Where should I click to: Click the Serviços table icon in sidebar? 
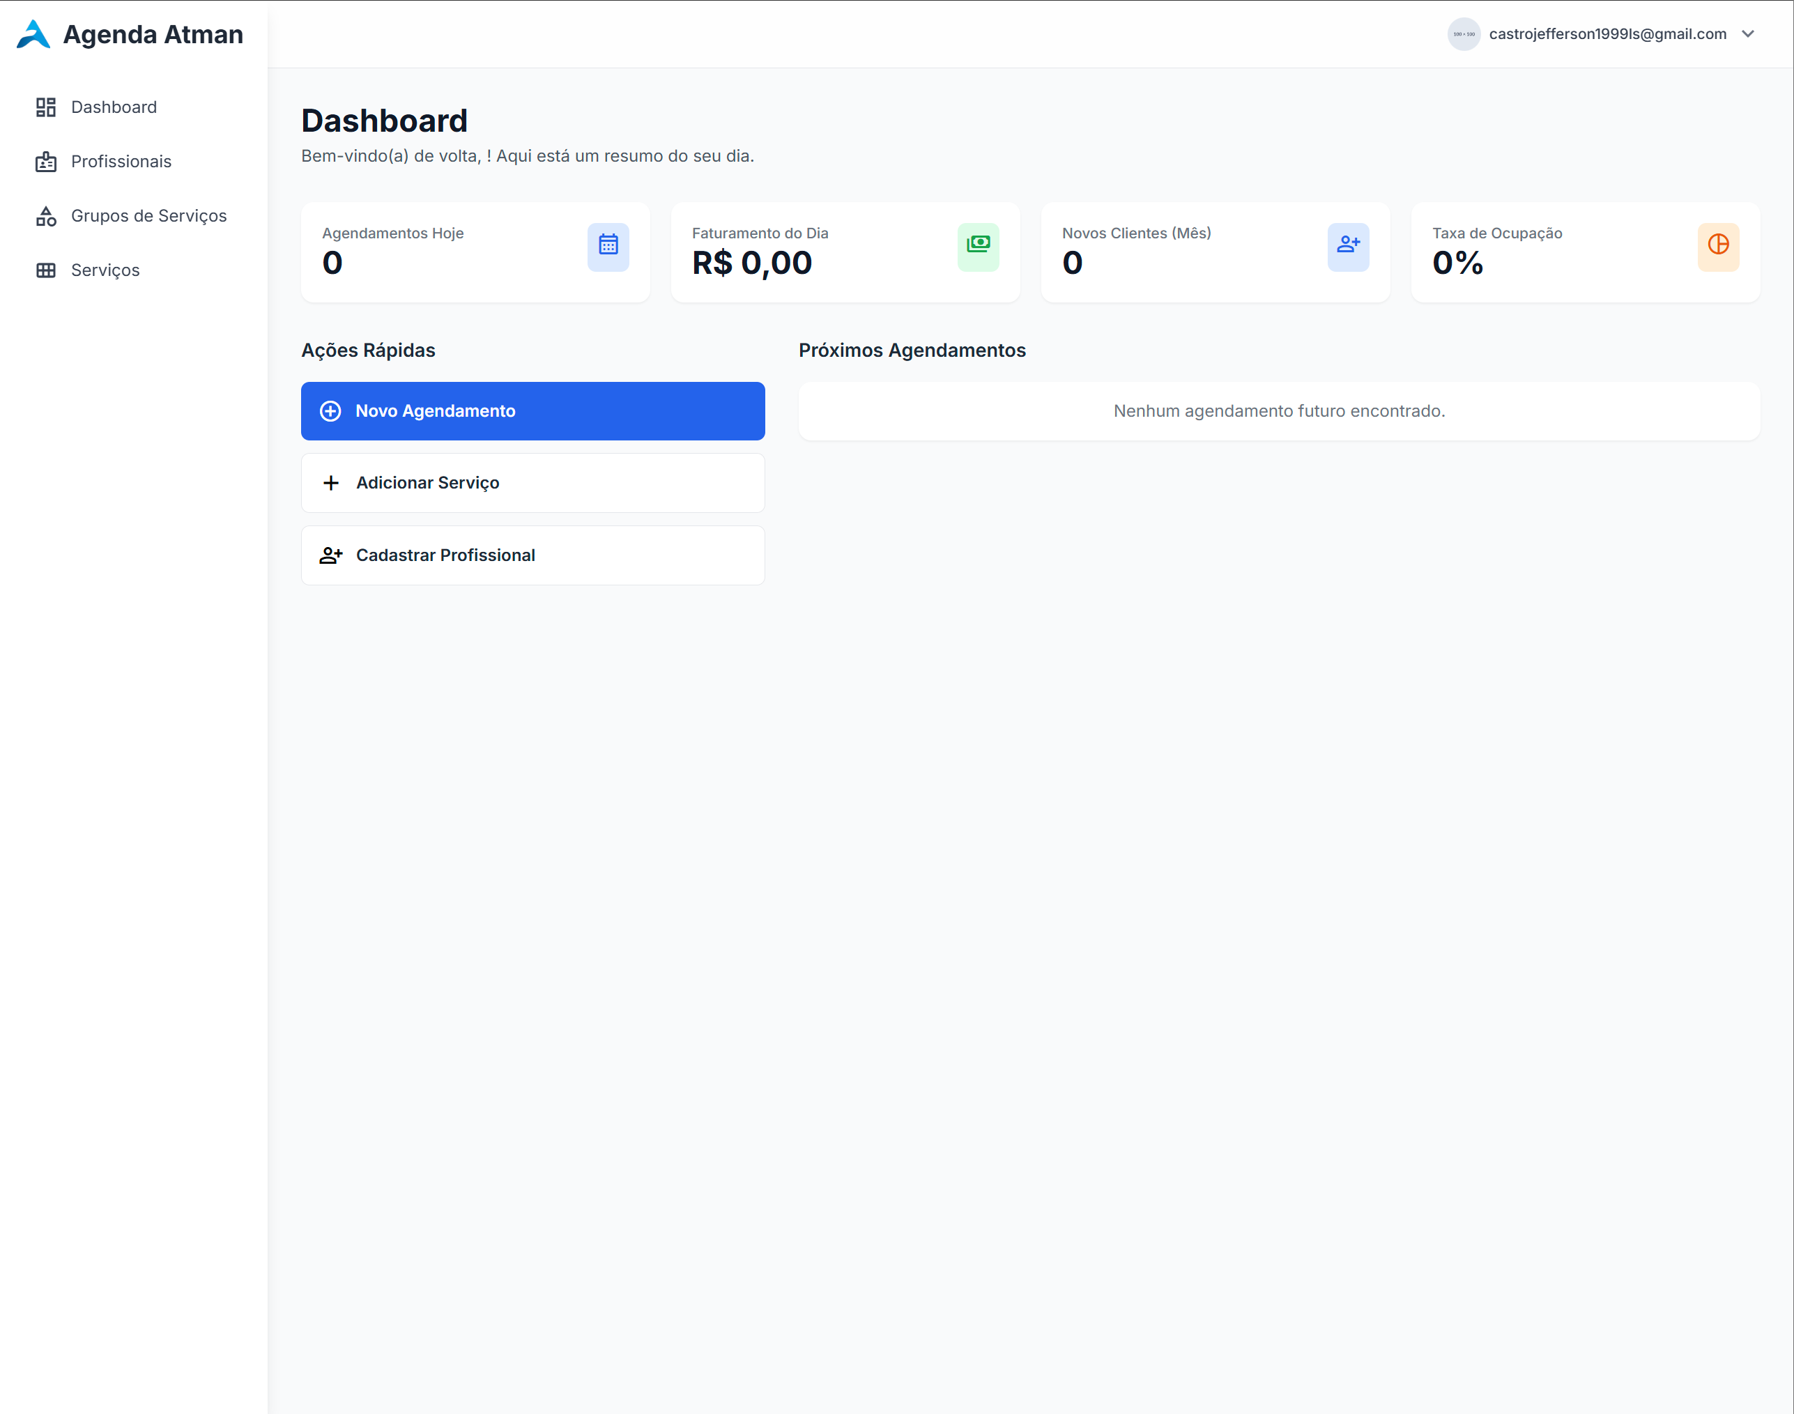point(45,270)
